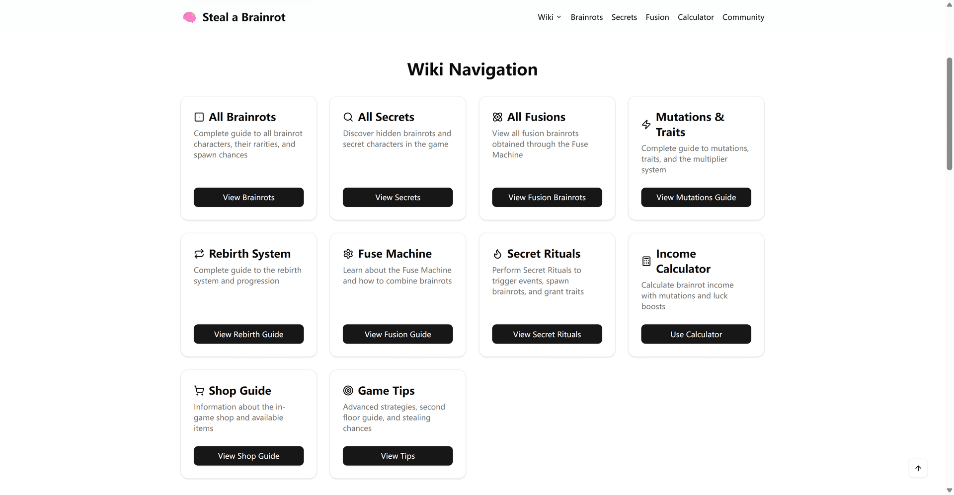954x495 pixels.
Task: Click the scroll-to-top arrow button
Action: click(x=918, y=468)
